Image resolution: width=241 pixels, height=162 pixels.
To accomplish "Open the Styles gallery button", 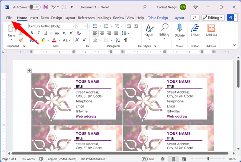I will (x=149, y=32).
